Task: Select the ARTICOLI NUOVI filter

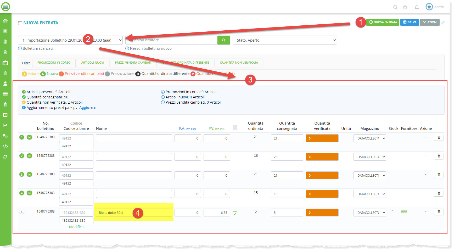Action: tap(93, 63)
